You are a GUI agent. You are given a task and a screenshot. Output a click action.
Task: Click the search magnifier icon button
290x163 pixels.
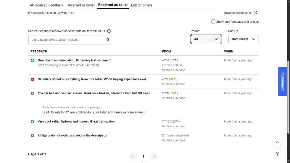point(108,40)
